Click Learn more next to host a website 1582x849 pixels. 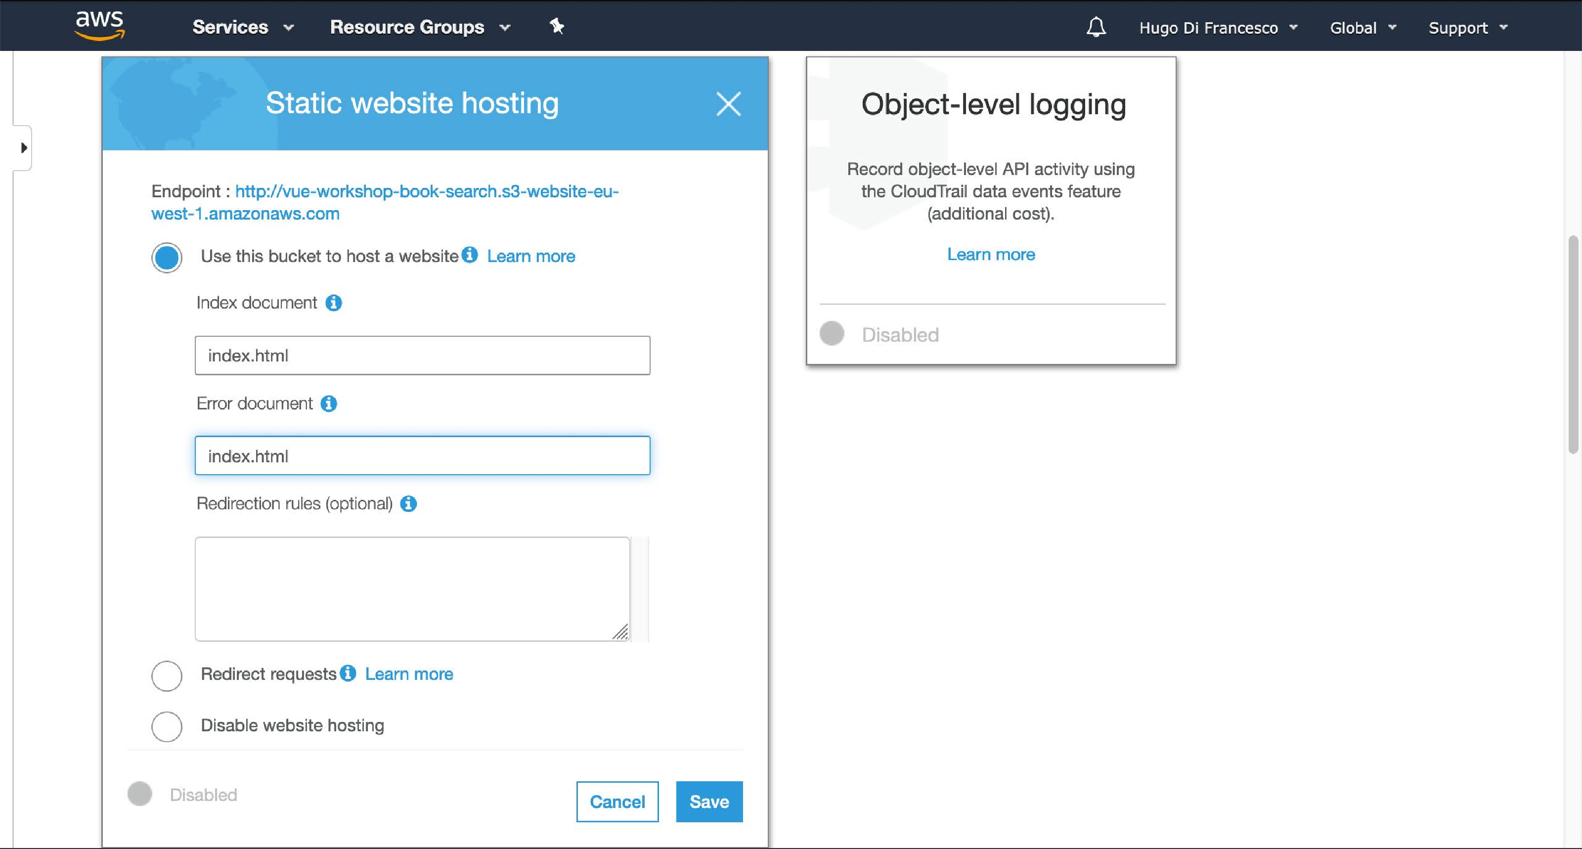(x=531, y=256)
